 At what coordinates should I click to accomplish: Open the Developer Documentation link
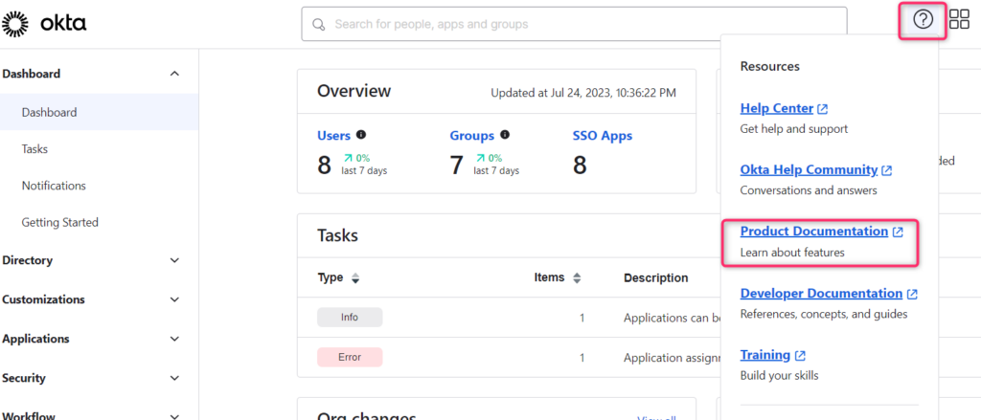821,293
